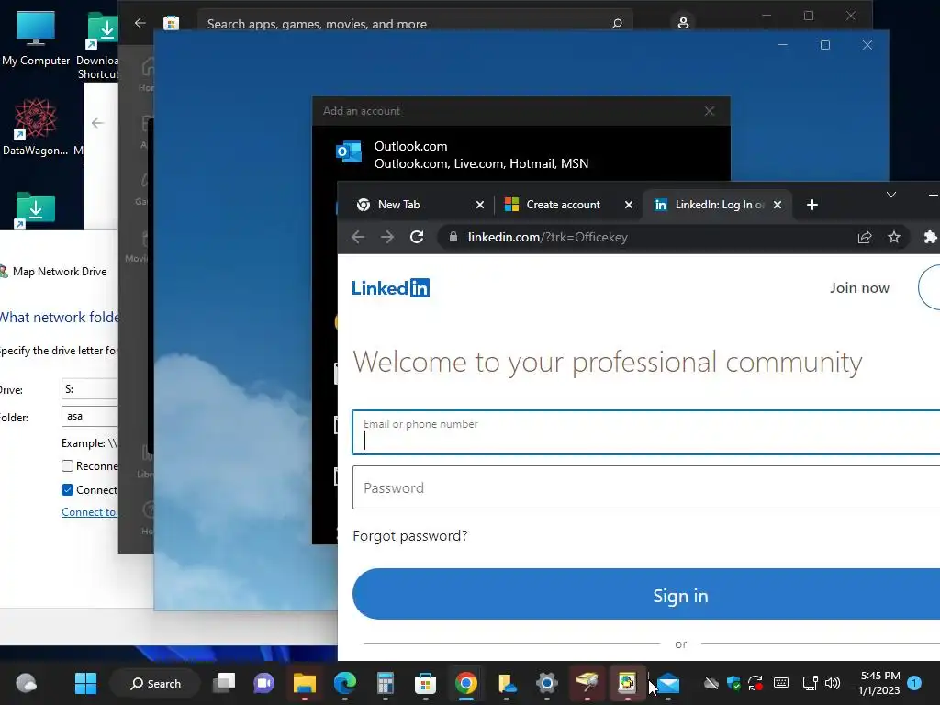Click the Microsoft Store search magnifier
This screenshot has height=705, width=940.
(x=617, y=24)
